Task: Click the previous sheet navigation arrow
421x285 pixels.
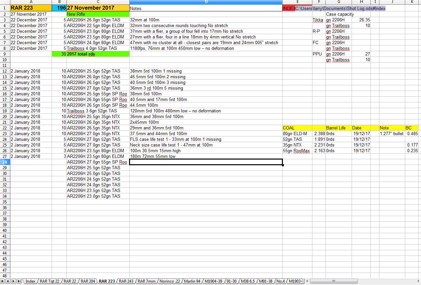Action: point(8,281)
